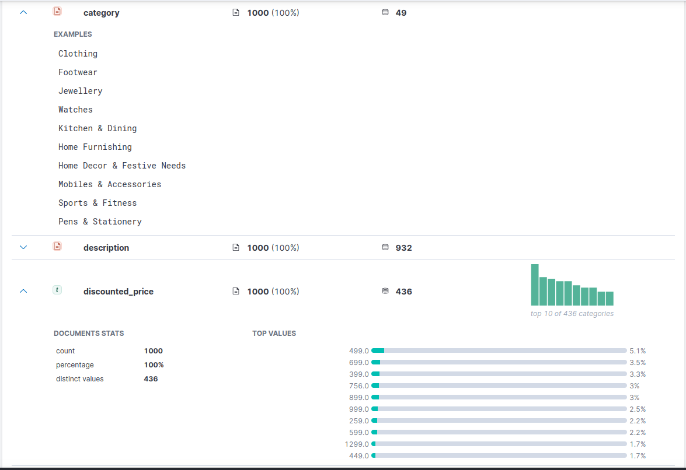Click the percentage value 100% in stats
686x470 pixels.
point(154,364)
